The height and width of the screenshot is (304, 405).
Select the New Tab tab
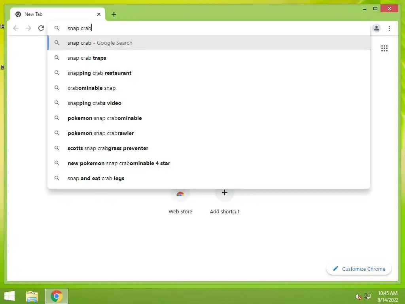(x=58, y=14)
